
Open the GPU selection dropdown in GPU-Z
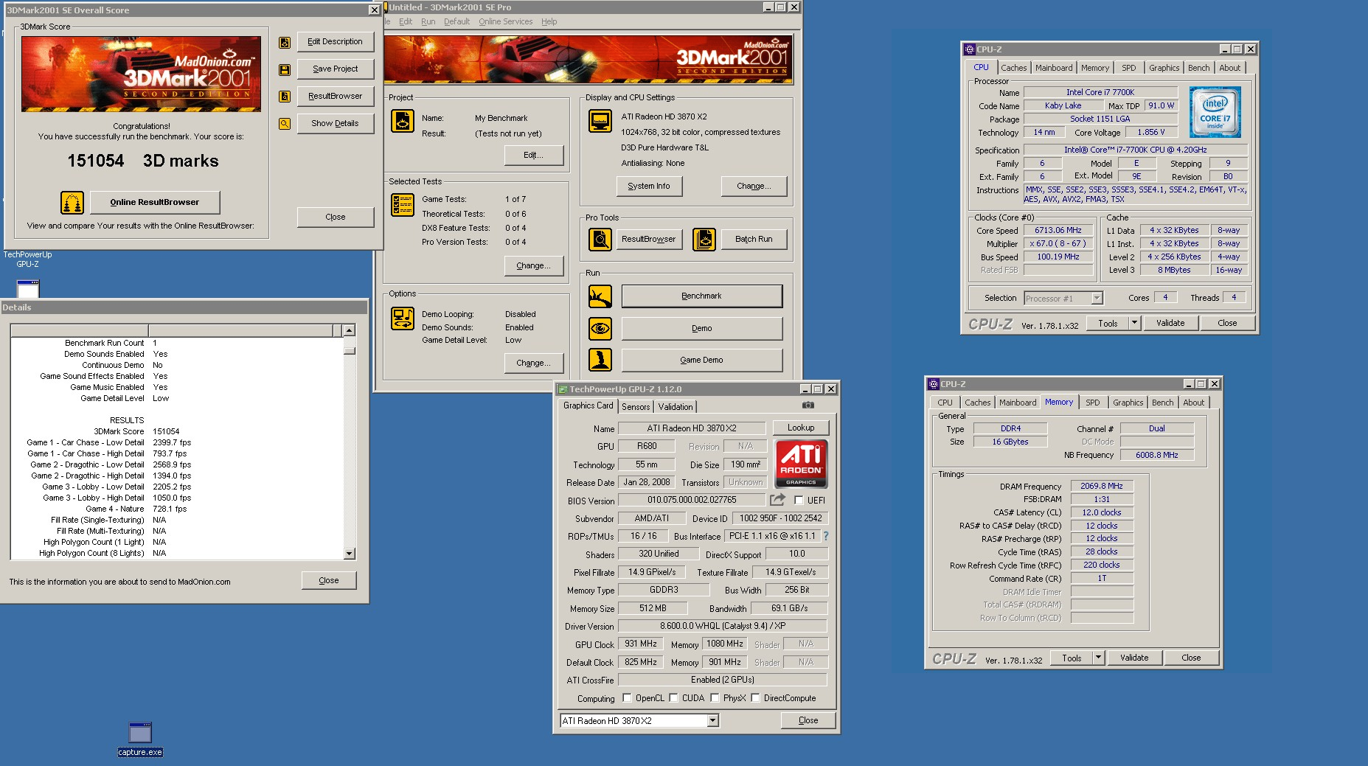pos(712,721)
